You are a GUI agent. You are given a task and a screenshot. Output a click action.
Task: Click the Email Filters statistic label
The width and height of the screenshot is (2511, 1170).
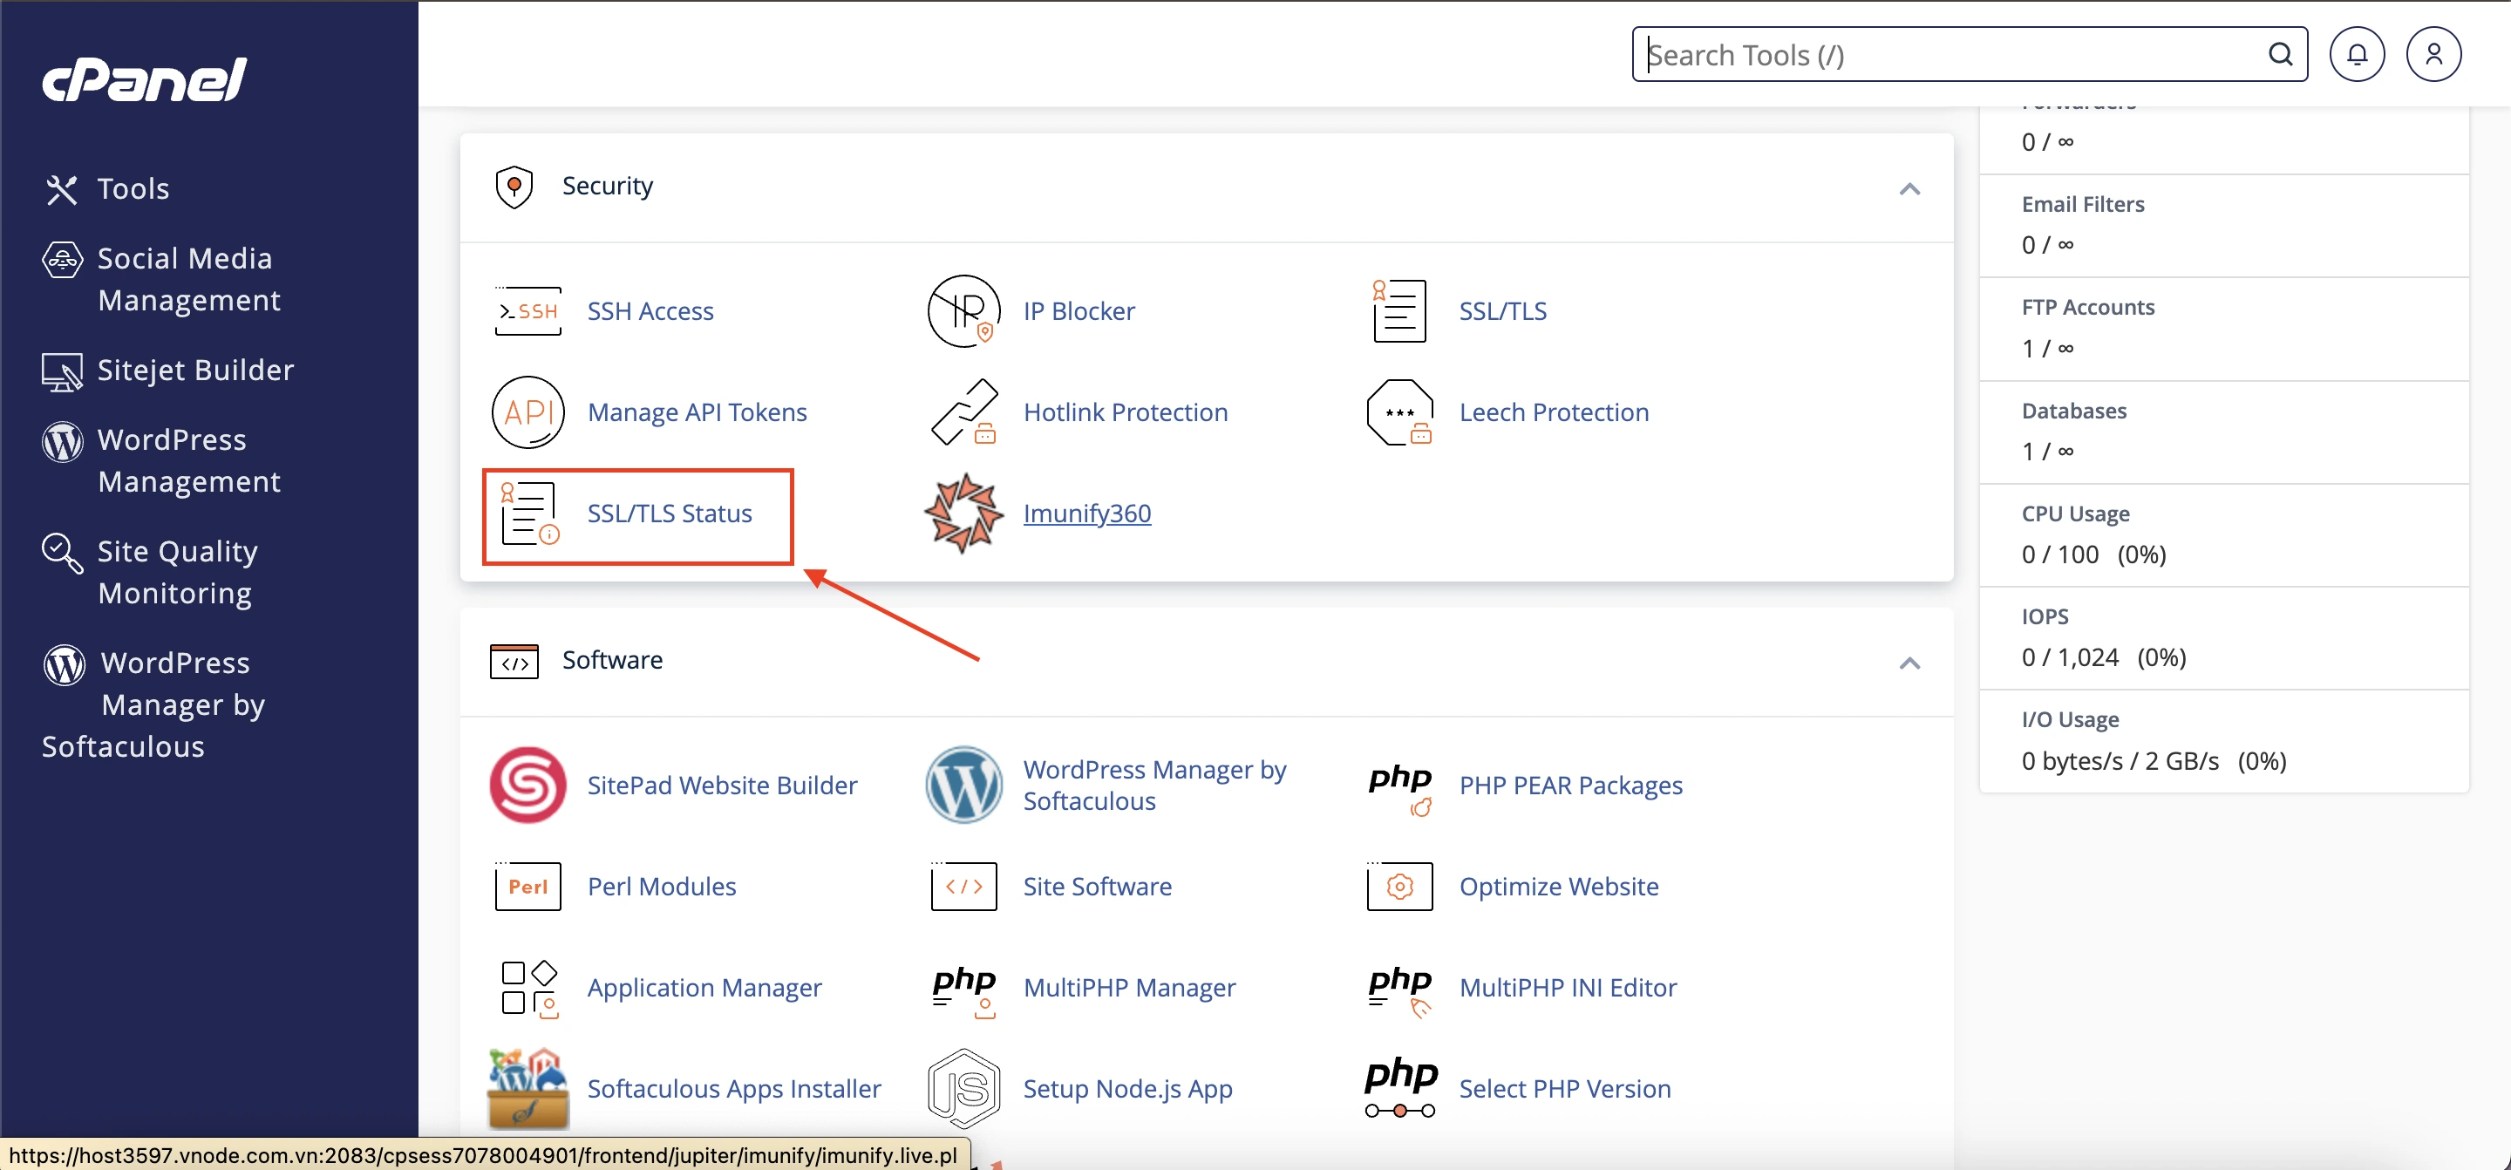[x=2083, y=205]
